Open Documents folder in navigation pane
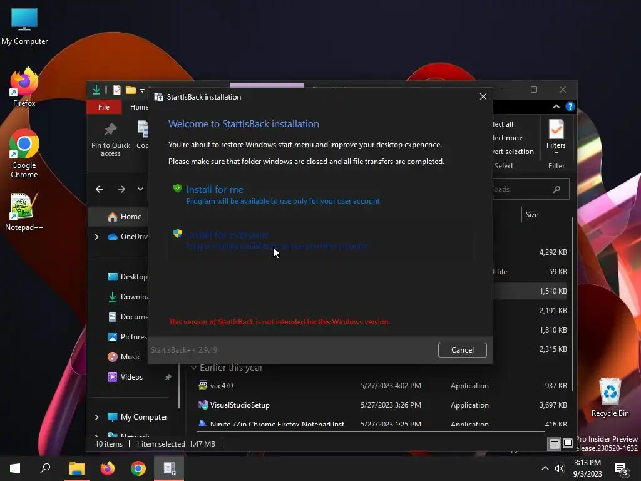The width and height of the screenshot is (641, 481). 128,317
